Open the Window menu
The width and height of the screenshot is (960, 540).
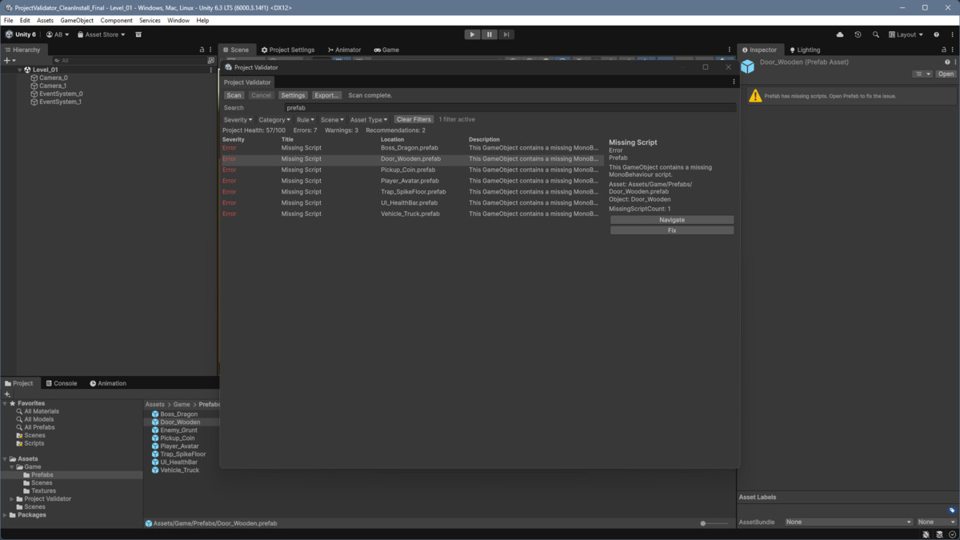[178, 20]
